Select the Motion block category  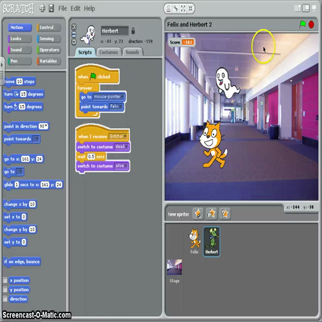[19, 27]
